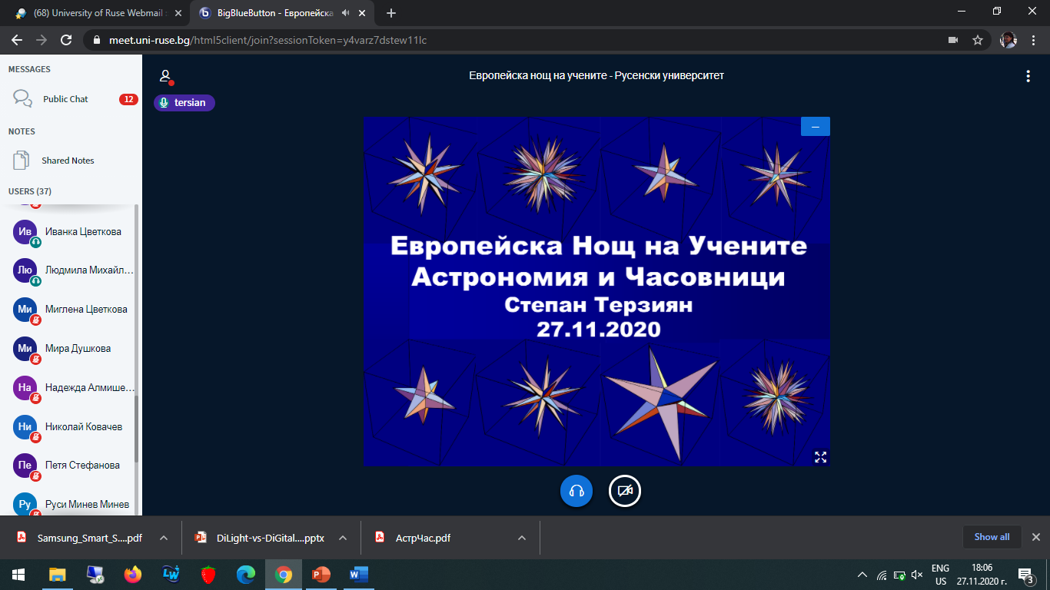
Task: Open the three-dot options menu
Action: tap(1028, 76)
